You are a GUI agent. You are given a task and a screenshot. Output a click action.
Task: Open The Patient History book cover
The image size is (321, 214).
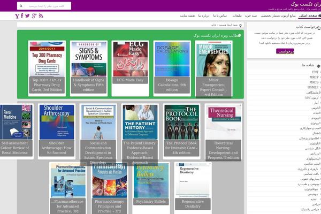point(140,122)
